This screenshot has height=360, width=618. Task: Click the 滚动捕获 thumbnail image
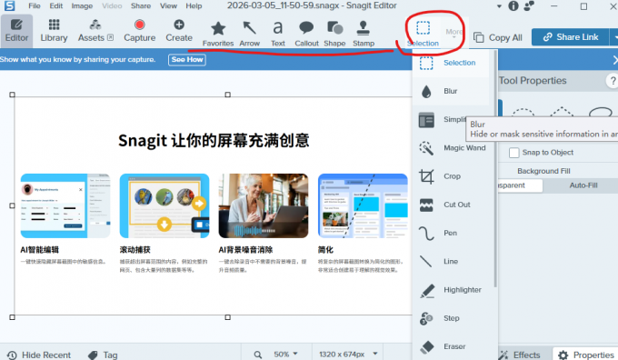click(x=164, y=205)
